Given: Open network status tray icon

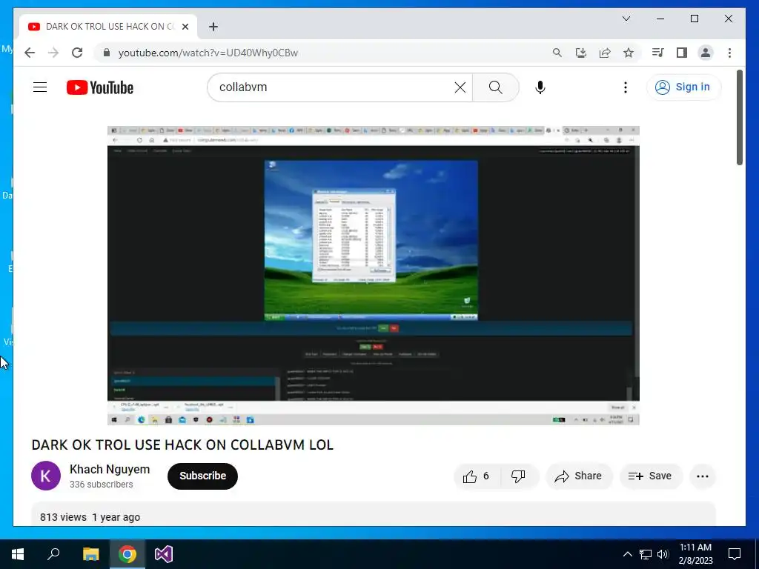Looking at the screenshot, I should click(646, 554).
